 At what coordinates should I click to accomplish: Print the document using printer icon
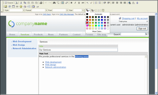(x=41, y=3)
